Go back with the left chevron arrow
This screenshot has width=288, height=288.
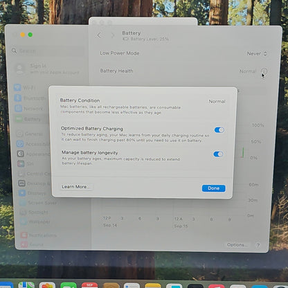(99, 35)
